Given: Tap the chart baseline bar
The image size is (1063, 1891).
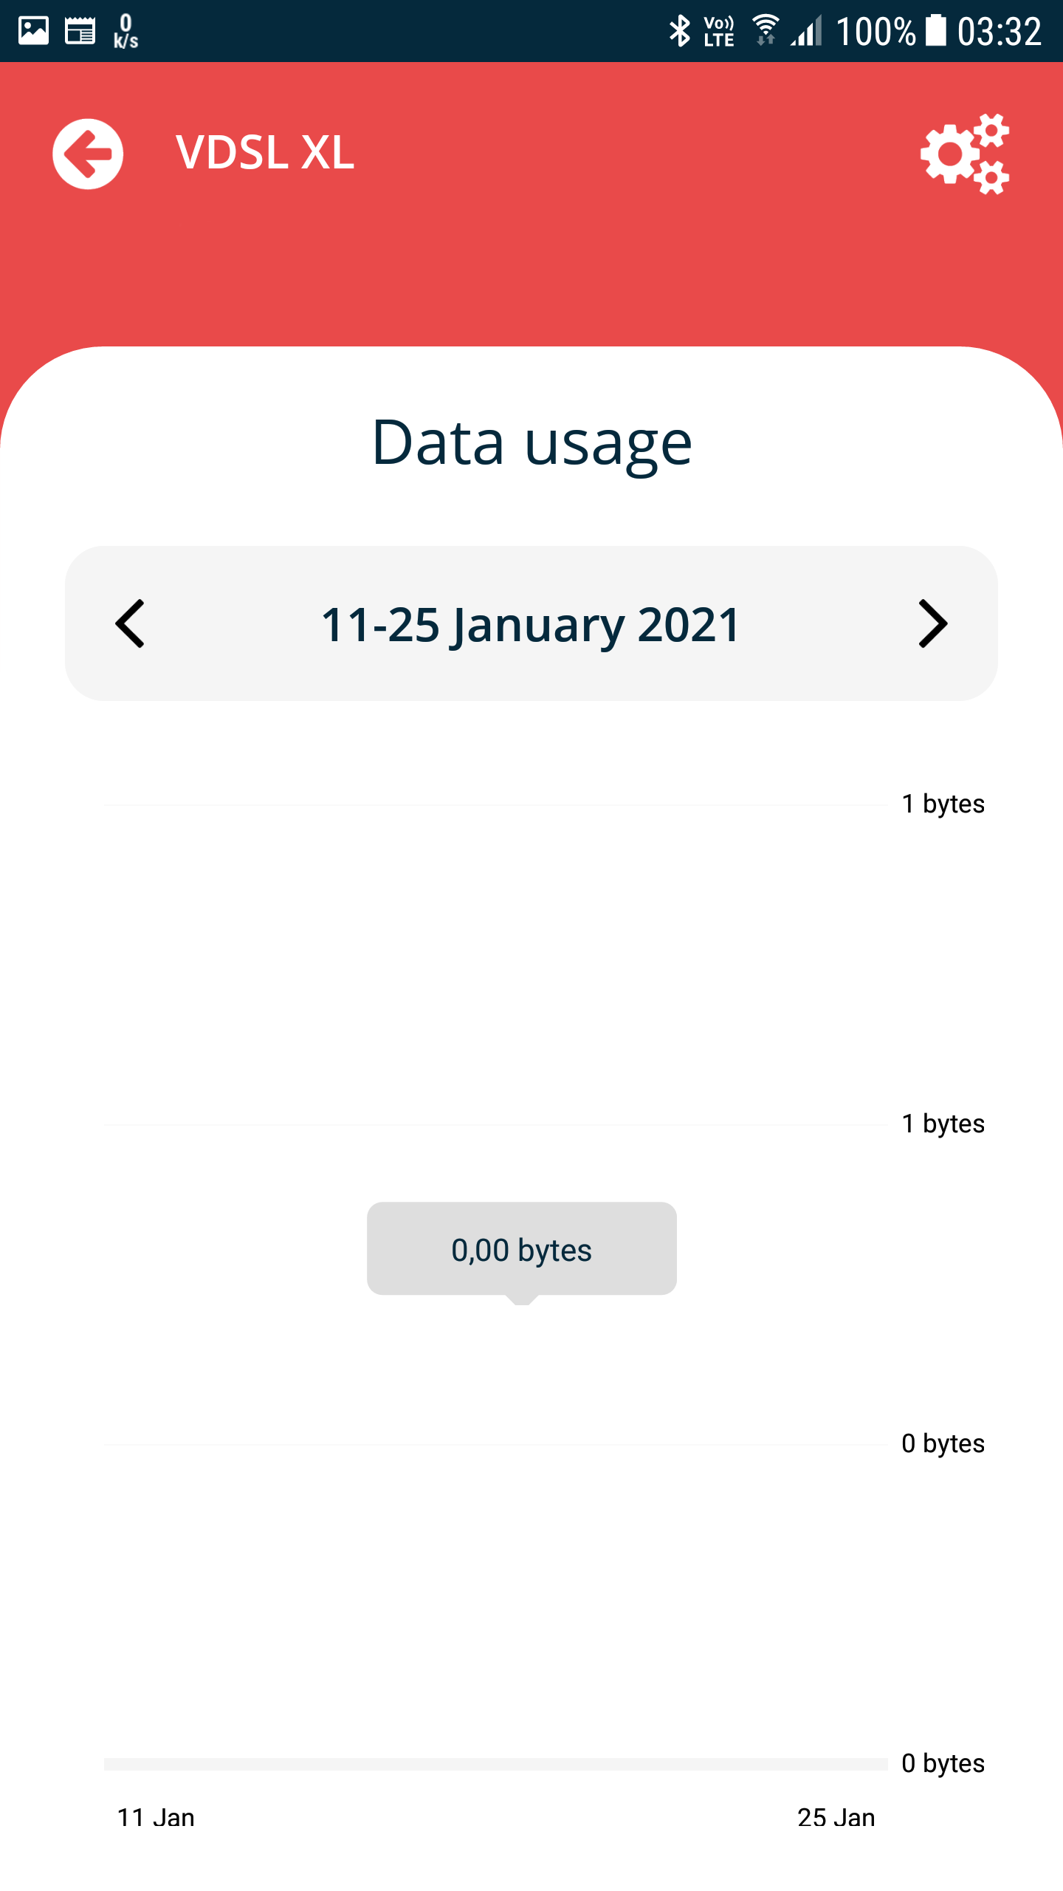Looking at the screenshot, I should pos(495,1764).
